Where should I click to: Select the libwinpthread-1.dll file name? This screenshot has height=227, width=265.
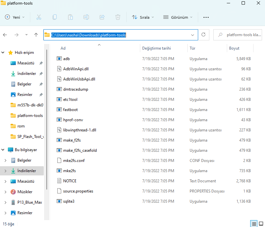[x=80, y=130]
